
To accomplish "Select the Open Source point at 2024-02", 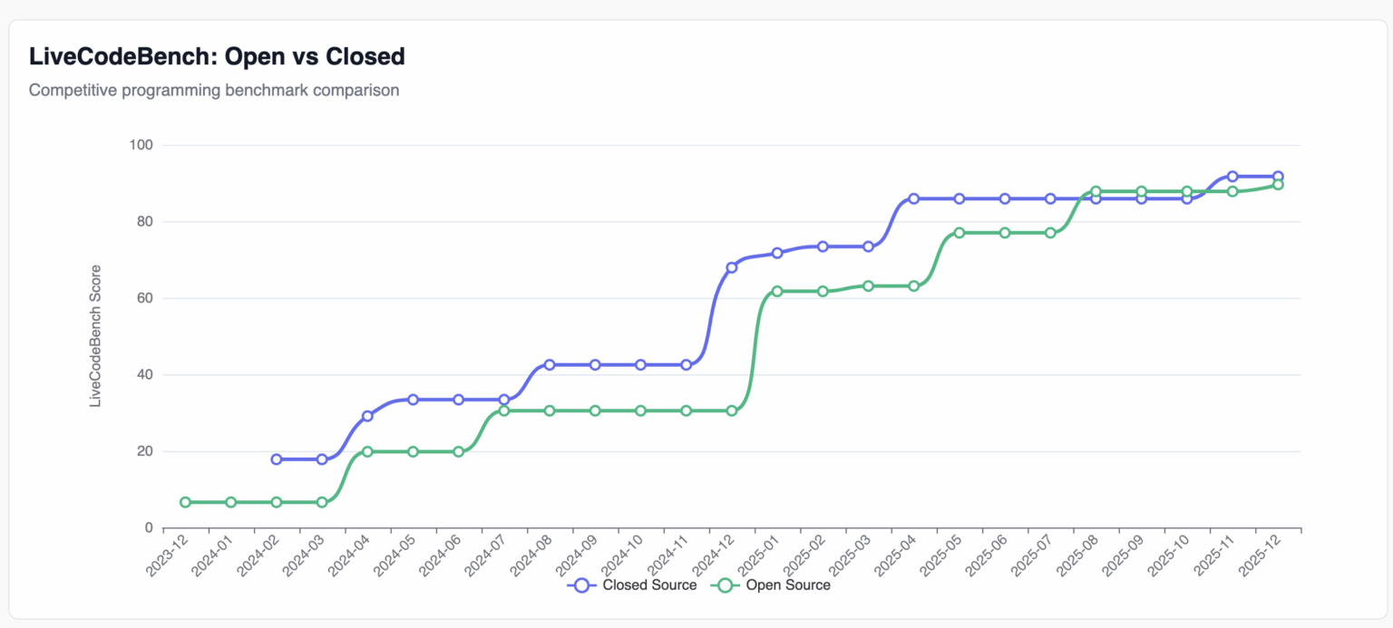I will pyautogui.click(x=277, y=502).
